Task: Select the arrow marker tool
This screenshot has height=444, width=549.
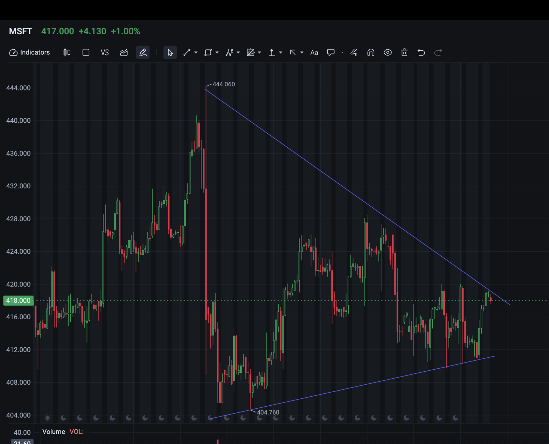Action: [293, 52]
